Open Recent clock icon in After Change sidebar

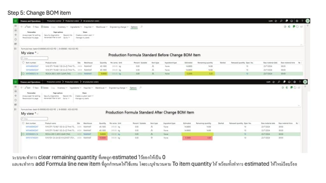tap(16, 100)
